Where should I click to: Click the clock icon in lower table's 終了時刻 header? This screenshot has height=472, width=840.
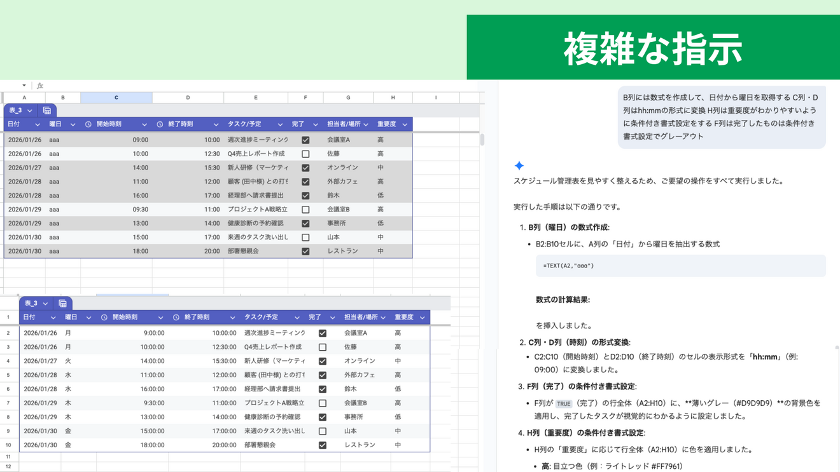tap(176, 317)
